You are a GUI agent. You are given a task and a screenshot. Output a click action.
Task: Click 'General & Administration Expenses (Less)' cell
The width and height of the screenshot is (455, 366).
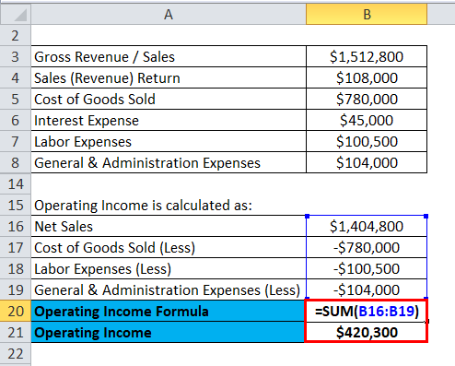point(169,289)
